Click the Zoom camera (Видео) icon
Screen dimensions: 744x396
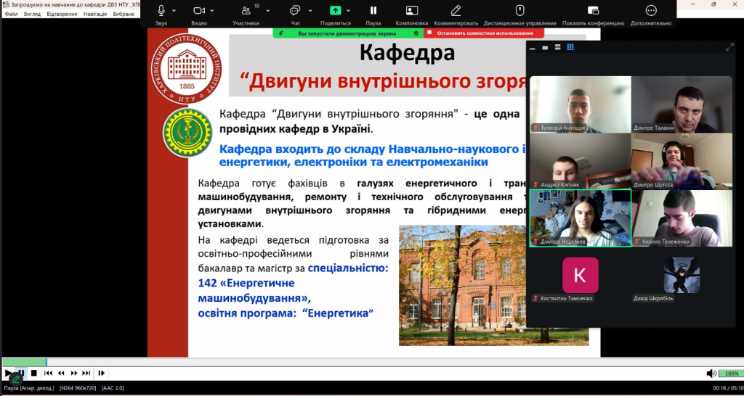click(x=199, y=11)
